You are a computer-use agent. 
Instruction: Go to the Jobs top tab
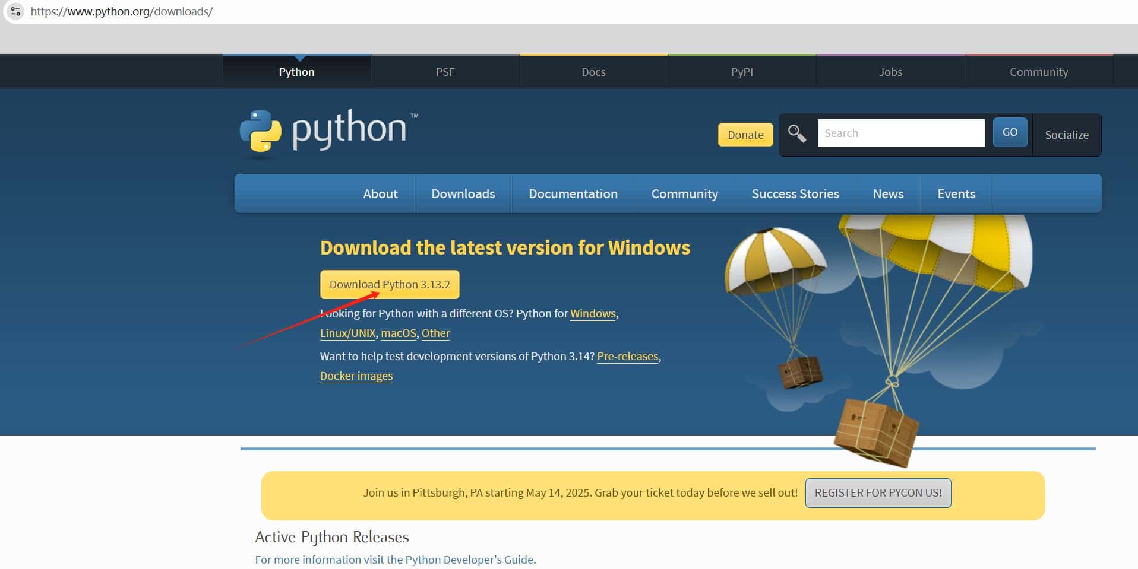[890, 72]
